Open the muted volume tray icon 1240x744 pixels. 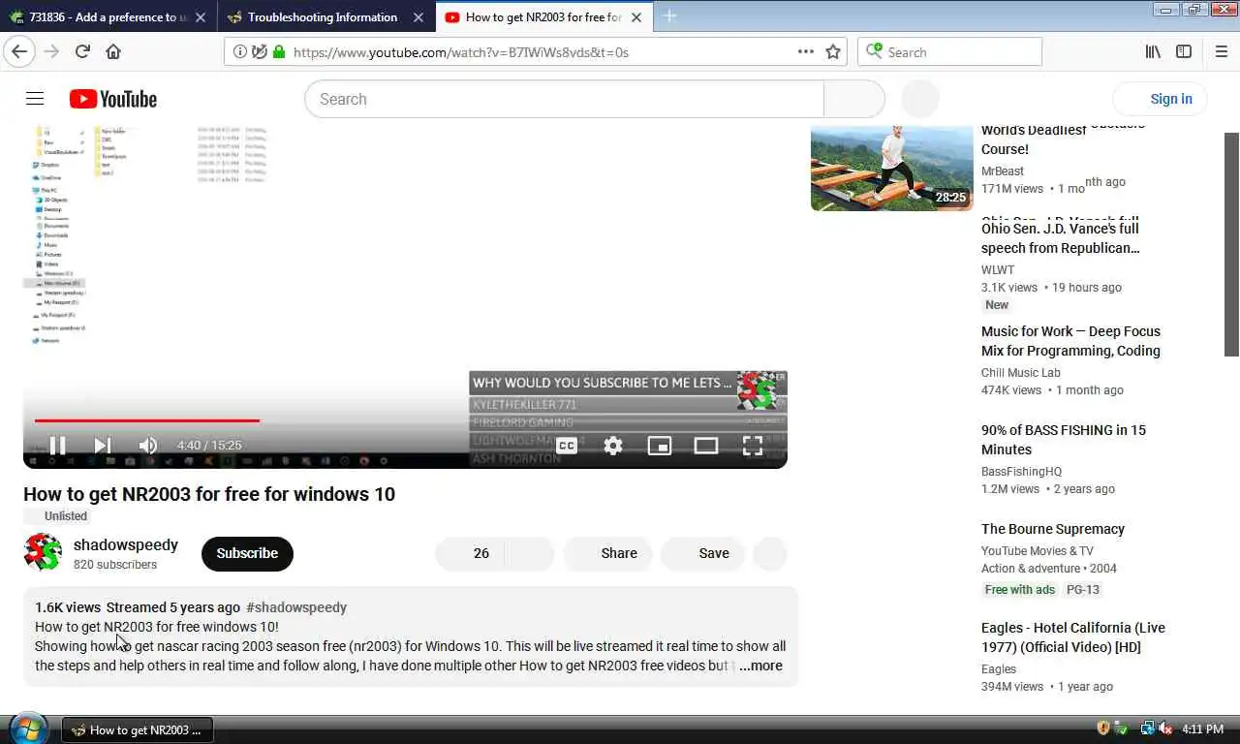tap(1165, 728)
